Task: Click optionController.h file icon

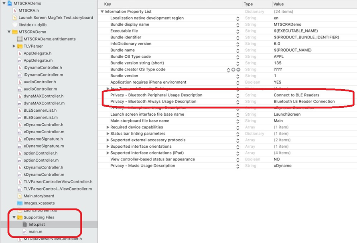Action: [20, 153]
